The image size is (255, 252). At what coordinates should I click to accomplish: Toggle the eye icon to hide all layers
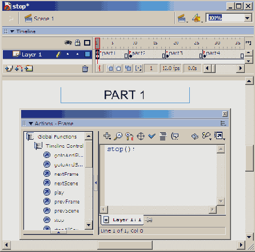68,43
